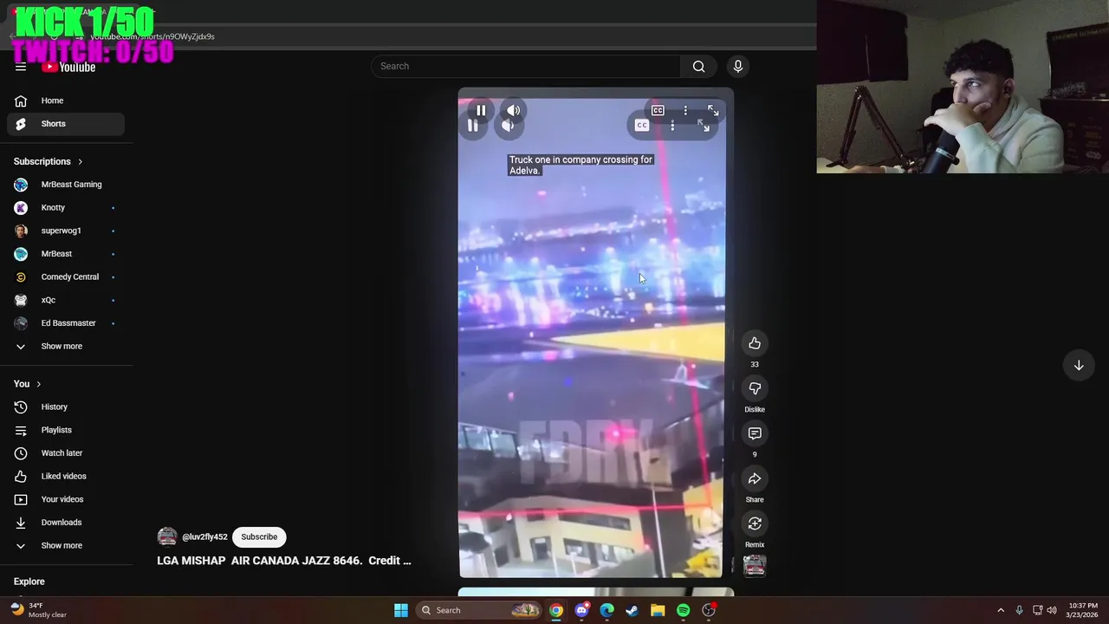
Task: Open watch History
Action: click(x=66, y=406)
